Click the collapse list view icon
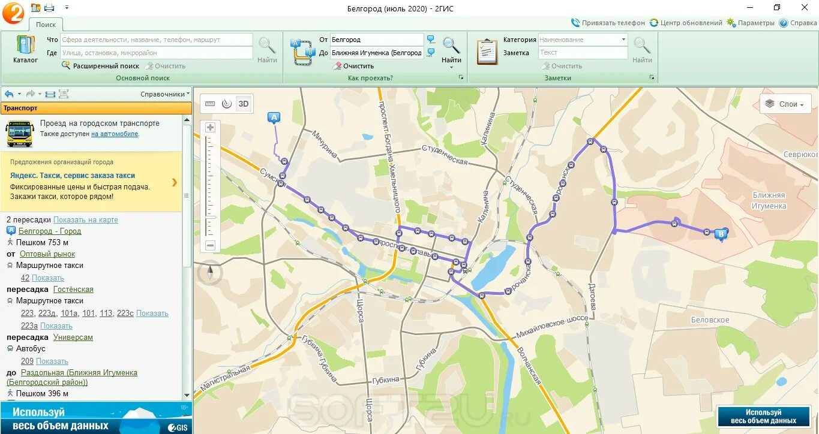 click(50, 94)
